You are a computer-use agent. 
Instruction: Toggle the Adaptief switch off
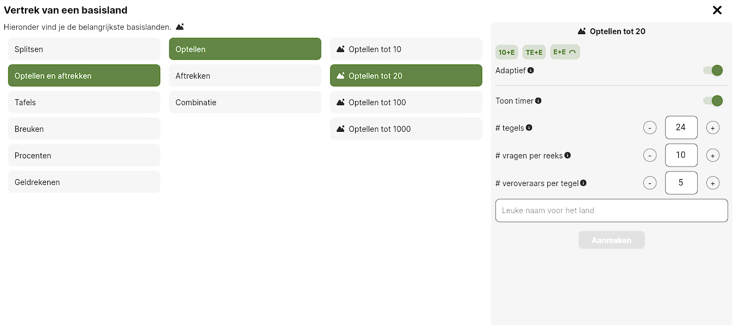coord(713,71)
